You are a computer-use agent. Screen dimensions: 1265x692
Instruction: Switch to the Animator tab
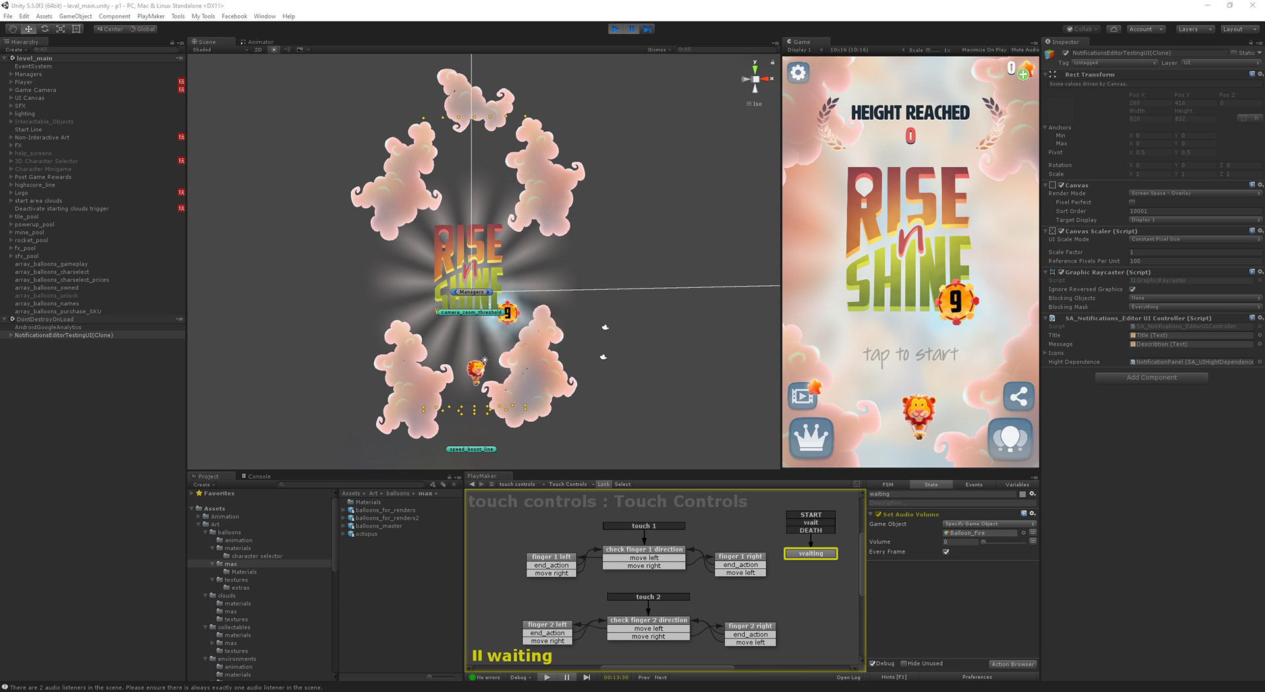[x=257, y=42]
